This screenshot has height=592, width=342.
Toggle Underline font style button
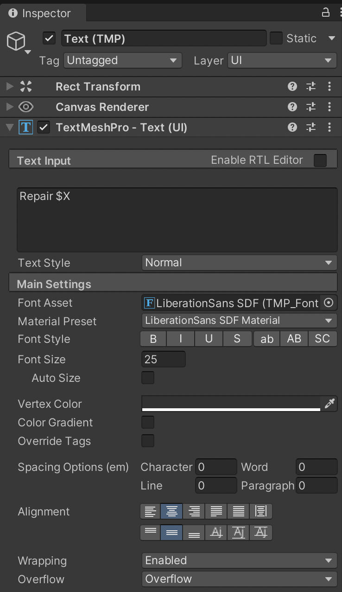point(209,339)
